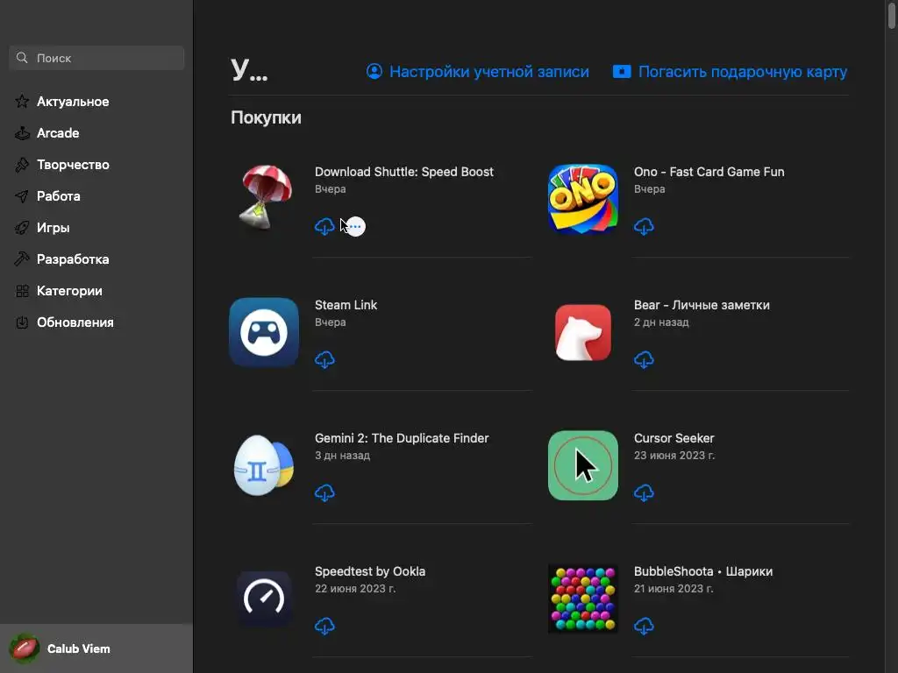
Task: Open the BubbleShoota bubbles app icon
Action: [583, 599]
